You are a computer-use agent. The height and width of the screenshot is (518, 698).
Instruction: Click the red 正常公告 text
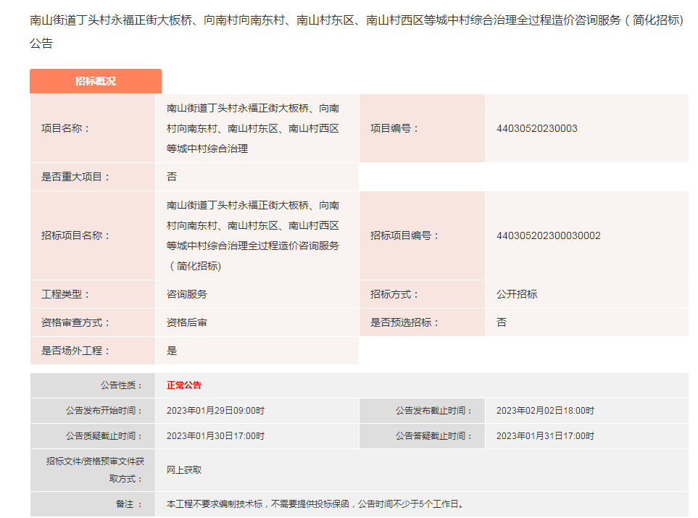point(184,385)
